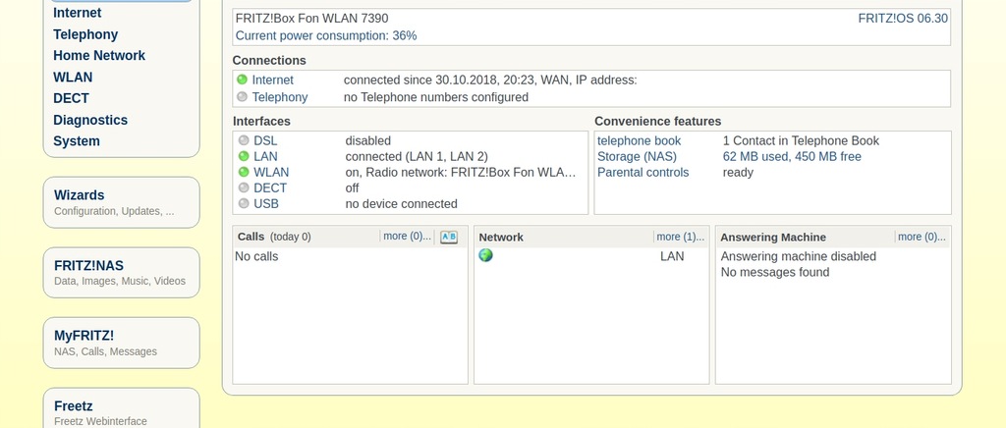Screen dimensions: 1006x428
Task: Open the System sidebar menu
Action: [x=77, y=141]
